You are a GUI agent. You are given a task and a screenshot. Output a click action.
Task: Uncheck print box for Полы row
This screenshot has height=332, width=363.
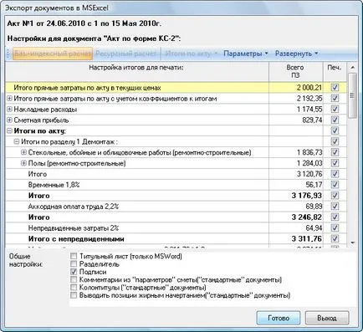coord(335,163)
